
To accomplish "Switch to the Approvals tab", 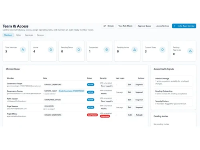I will (29, 35).
